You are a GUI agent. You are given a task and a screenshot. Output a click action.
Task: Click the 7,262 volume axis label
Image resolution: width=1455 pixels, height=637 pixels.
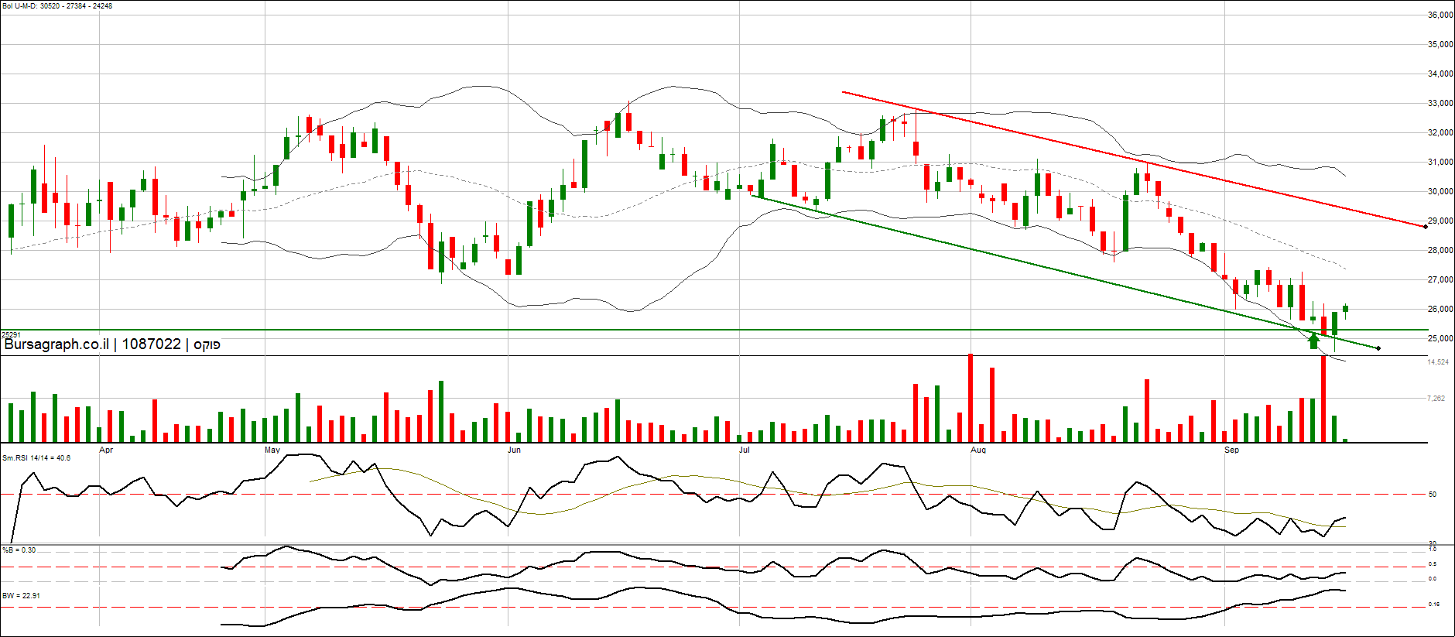1436,399
